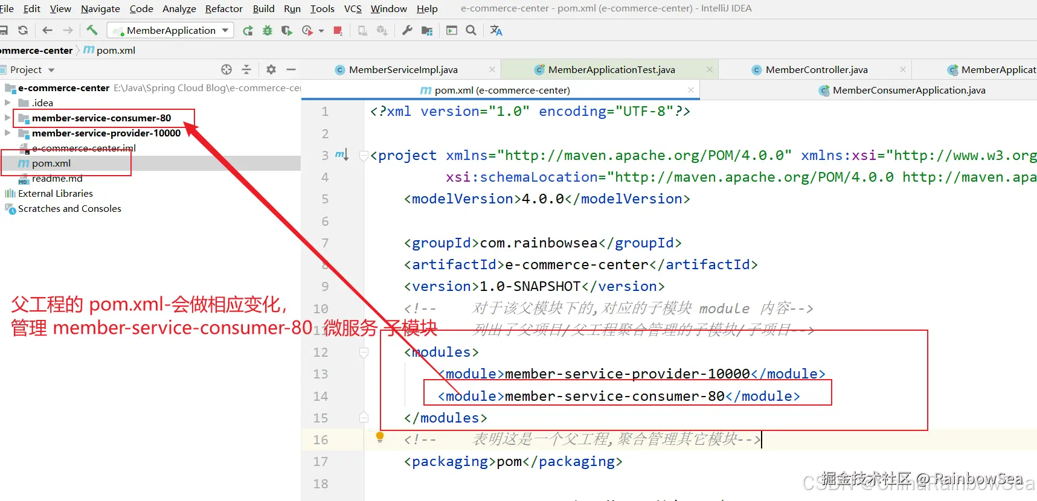Viewport: 1037px width, 501px height.
Task: Click fold end marker at line 15
Action: (364, 417)
